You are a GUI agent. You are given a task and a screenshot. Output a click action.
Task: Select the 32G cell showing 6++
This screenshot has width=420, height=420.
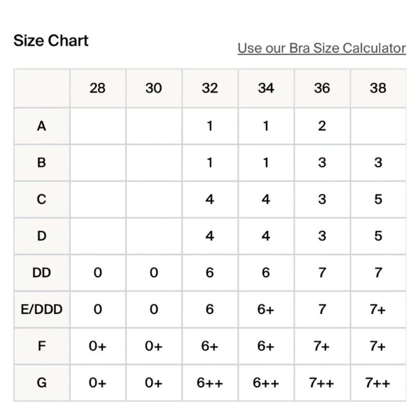point(210,383)
